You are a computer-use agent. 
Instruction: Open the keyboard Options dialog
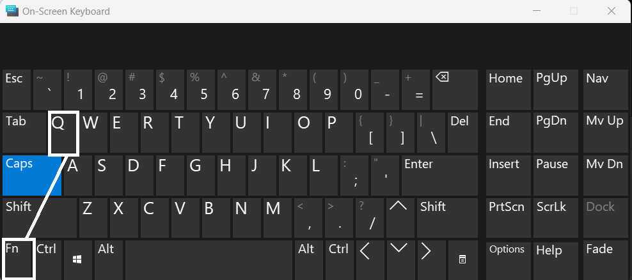click(509, 260)
